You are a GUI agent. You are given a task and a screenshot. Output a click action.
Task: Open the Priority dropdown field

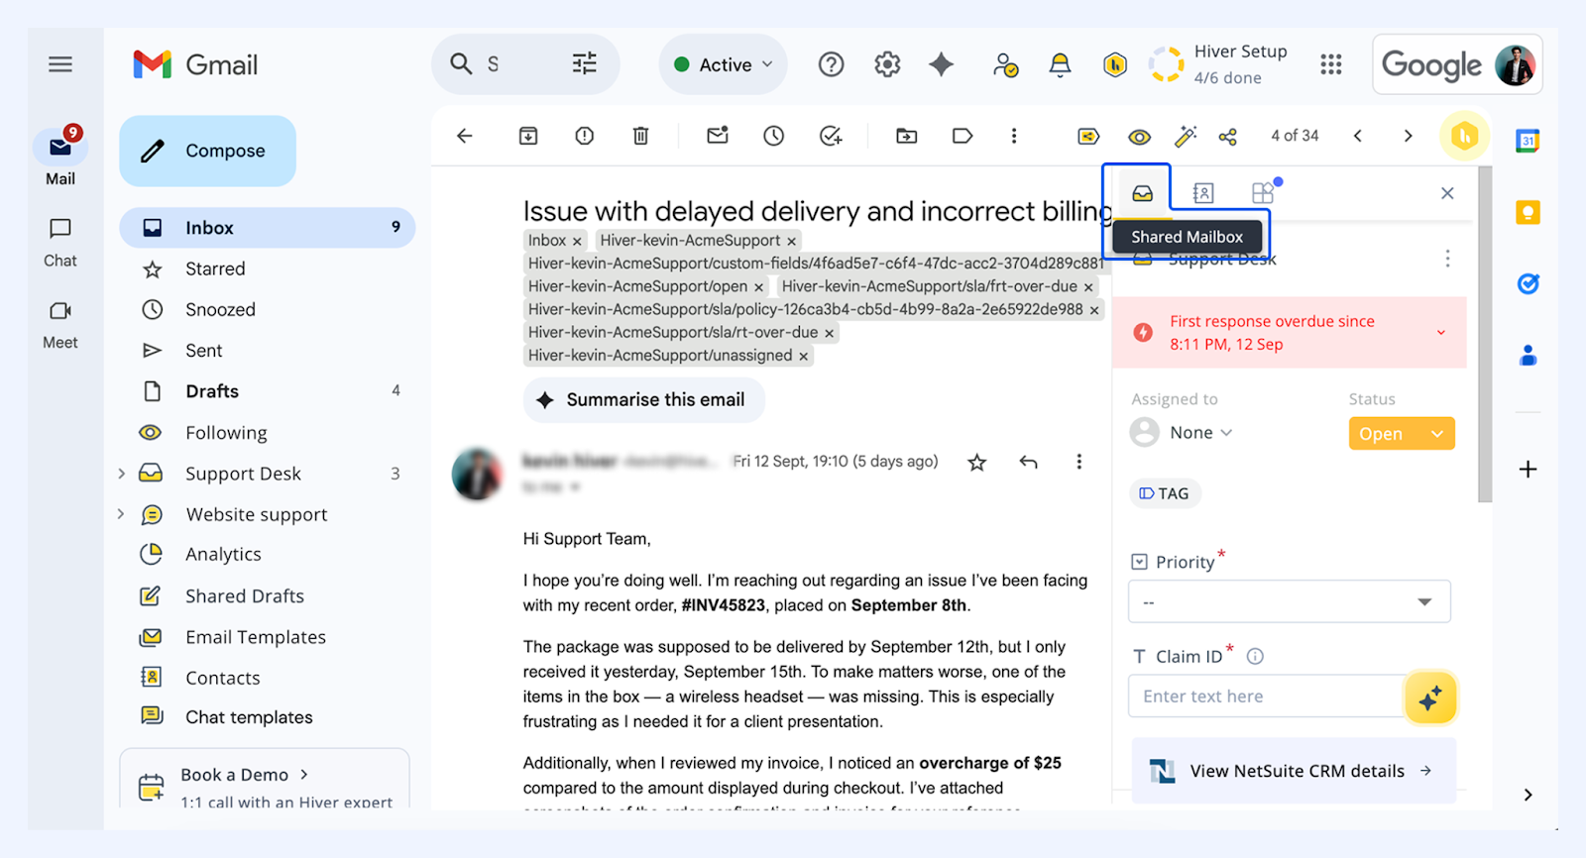point(1290,602)
